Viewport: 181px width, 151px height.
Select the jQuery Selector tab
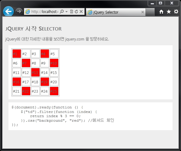click(116, 12)
